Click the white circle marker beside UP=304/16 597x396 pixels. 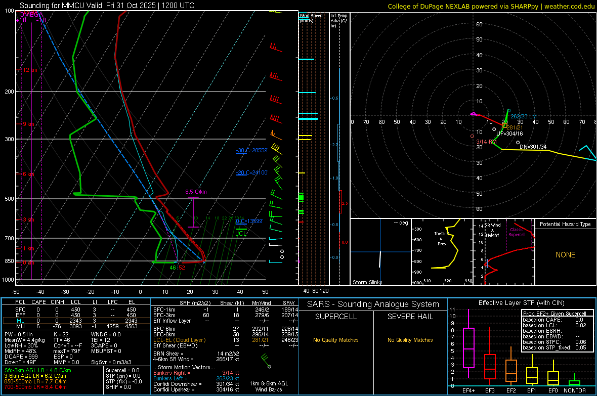click(494, 129)
